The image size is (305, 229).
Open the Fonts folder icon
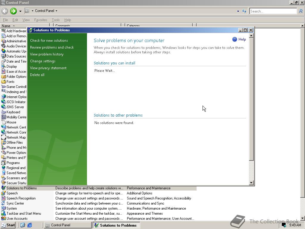click(4, 81)
